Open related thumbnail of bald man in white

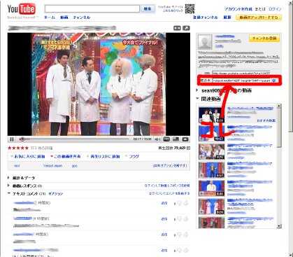click(x=212, y=188)
